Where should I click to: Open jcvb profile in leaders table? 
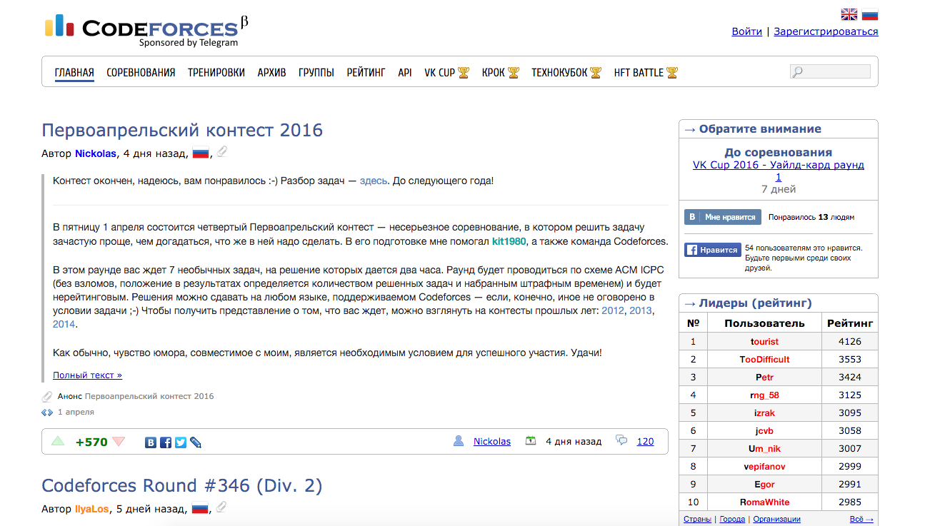(764, 430)
